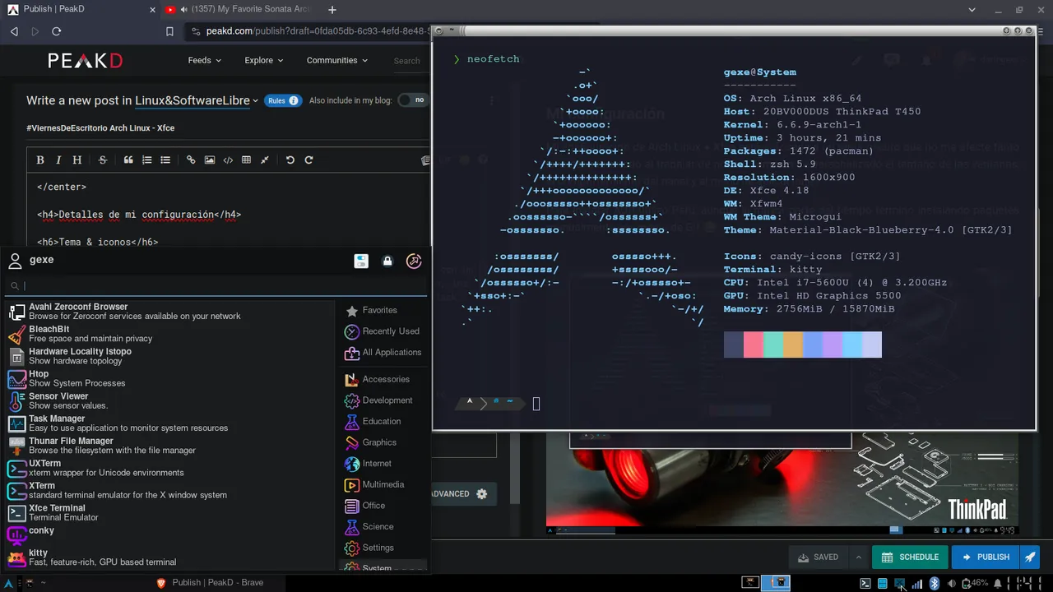Click the Schedule button
The image size is (1053, 592).
910,557
